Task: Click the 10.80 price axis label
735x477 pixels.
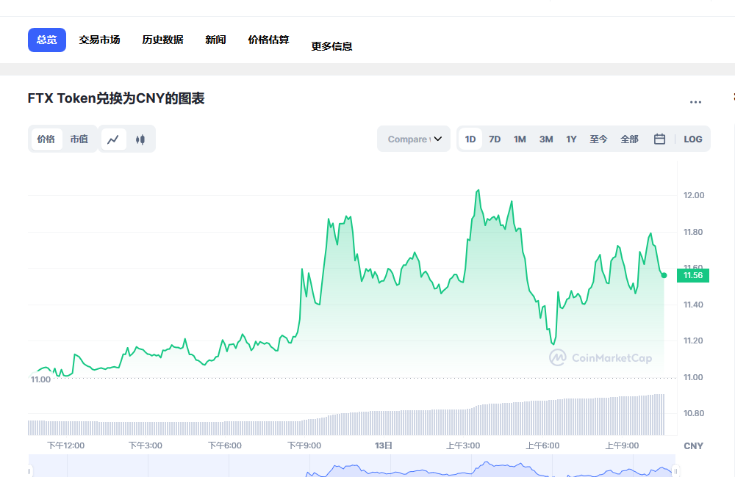Action: click(x=694, y=413)
